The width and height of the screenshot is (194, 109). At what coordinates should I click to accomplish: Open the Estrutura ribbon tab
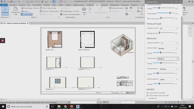tap(22, 5)
